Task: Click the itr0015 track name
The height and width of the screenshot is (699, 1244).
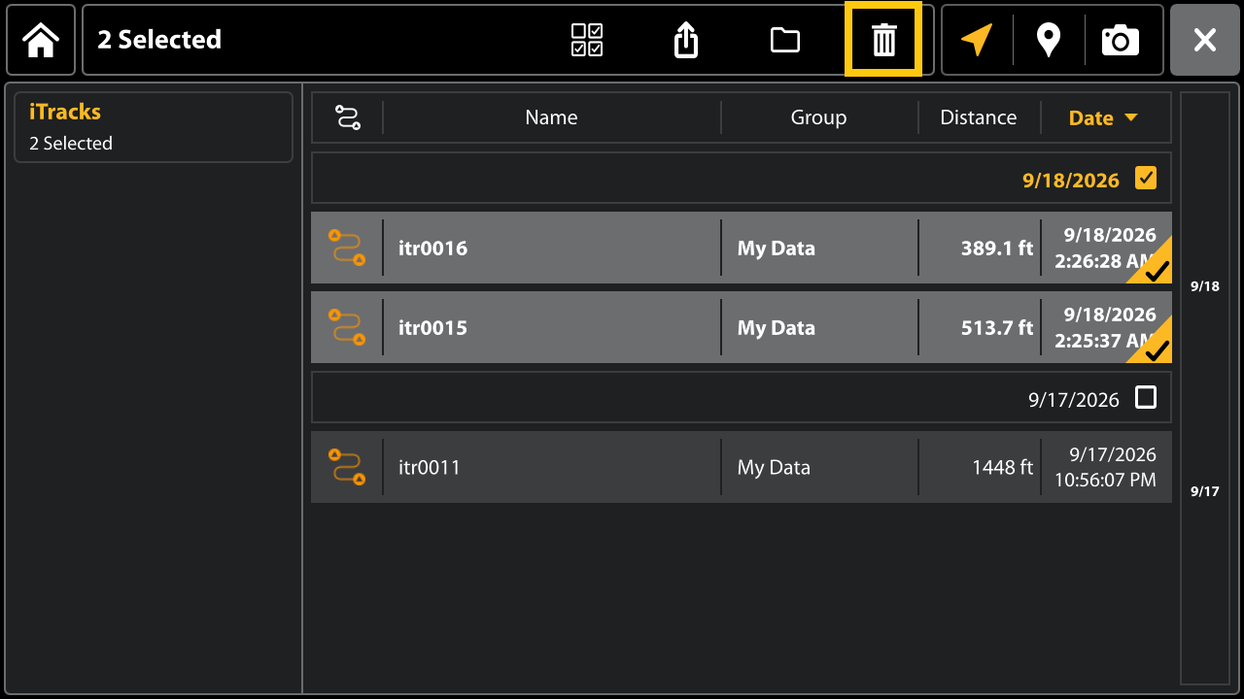Action: (432, 327)
